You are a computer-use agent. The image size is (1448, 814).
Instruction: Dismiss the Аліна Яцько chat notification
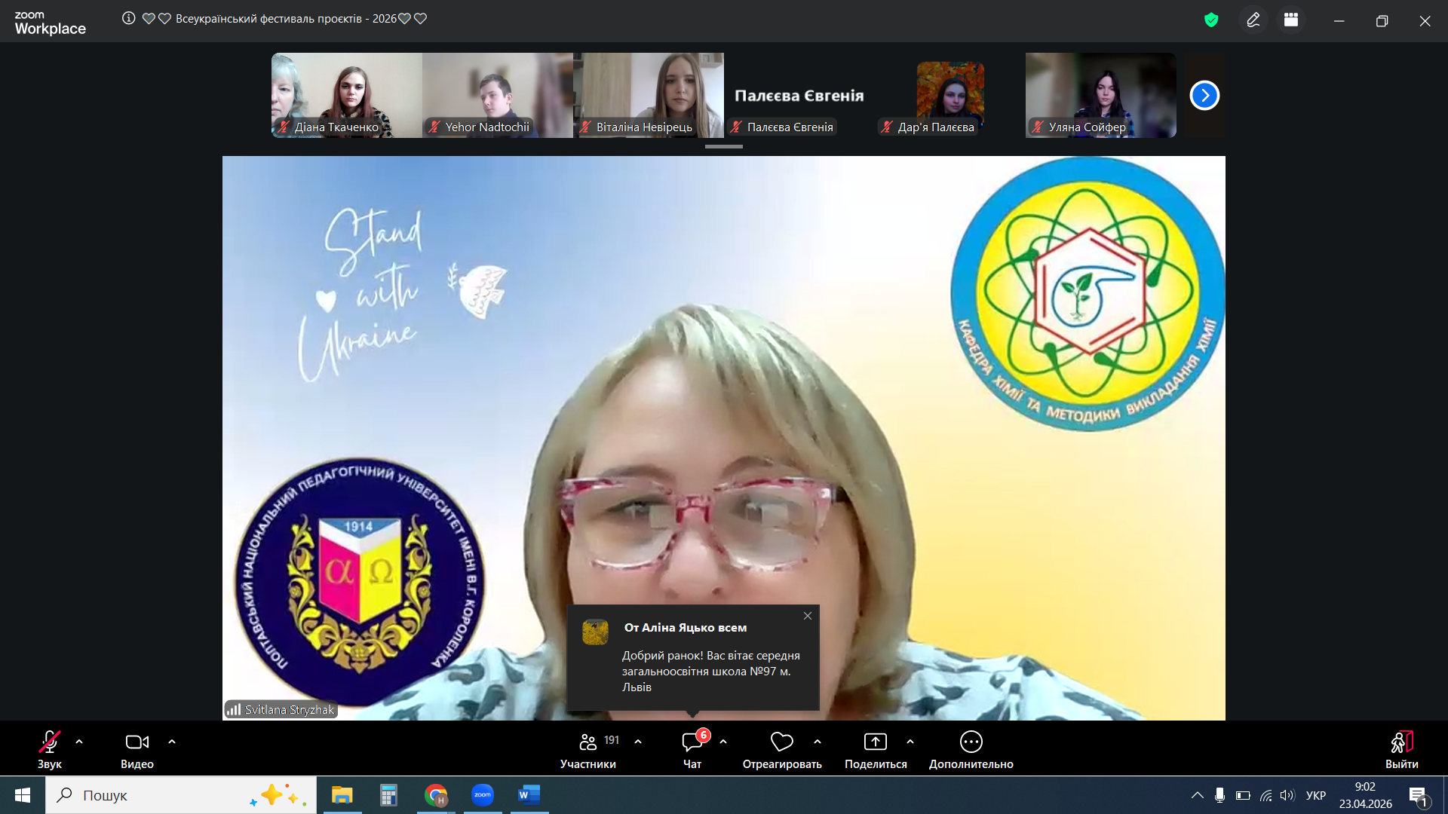tap(808, 616)
